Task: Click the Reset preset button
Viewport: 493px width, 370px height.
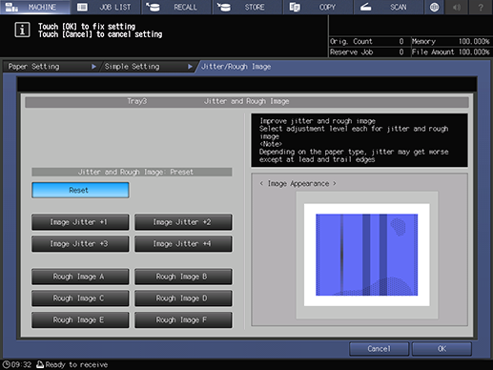Action: coord(80,190)
